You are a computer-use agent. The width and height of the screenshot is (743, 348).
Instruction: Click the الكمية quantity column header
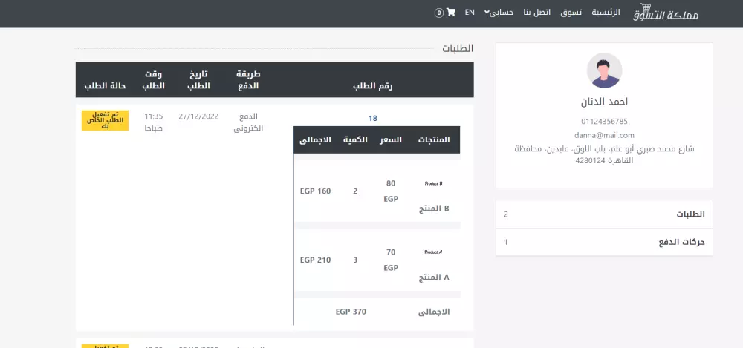(x=355, y=139)
